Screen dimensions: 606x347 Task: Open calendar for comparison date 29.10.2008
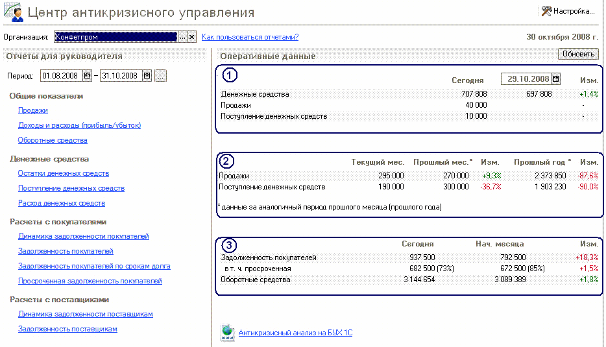point(556,79)
